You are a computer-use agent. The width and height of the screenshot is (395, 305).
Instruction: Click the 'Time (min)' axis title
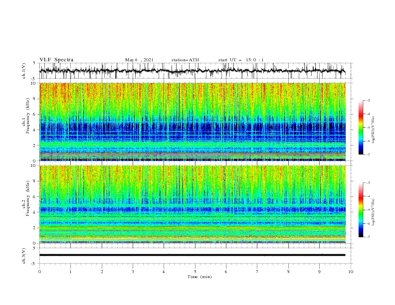[199, 277]
